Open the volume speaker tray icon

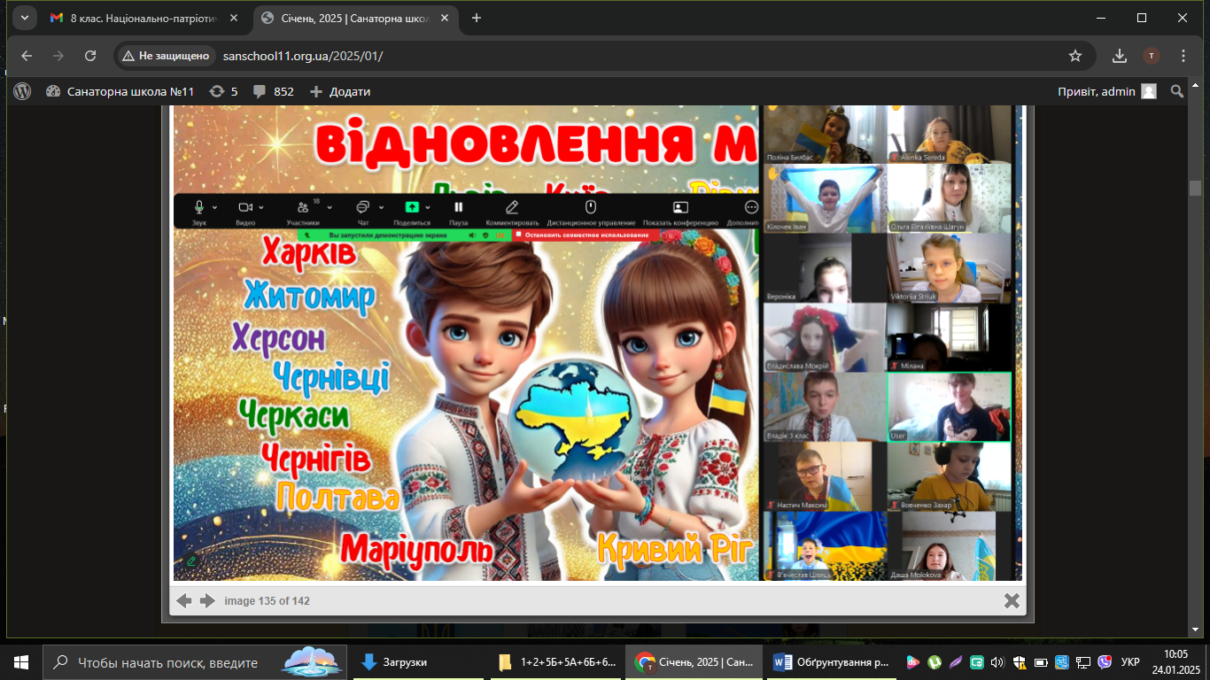pos(997,662)
